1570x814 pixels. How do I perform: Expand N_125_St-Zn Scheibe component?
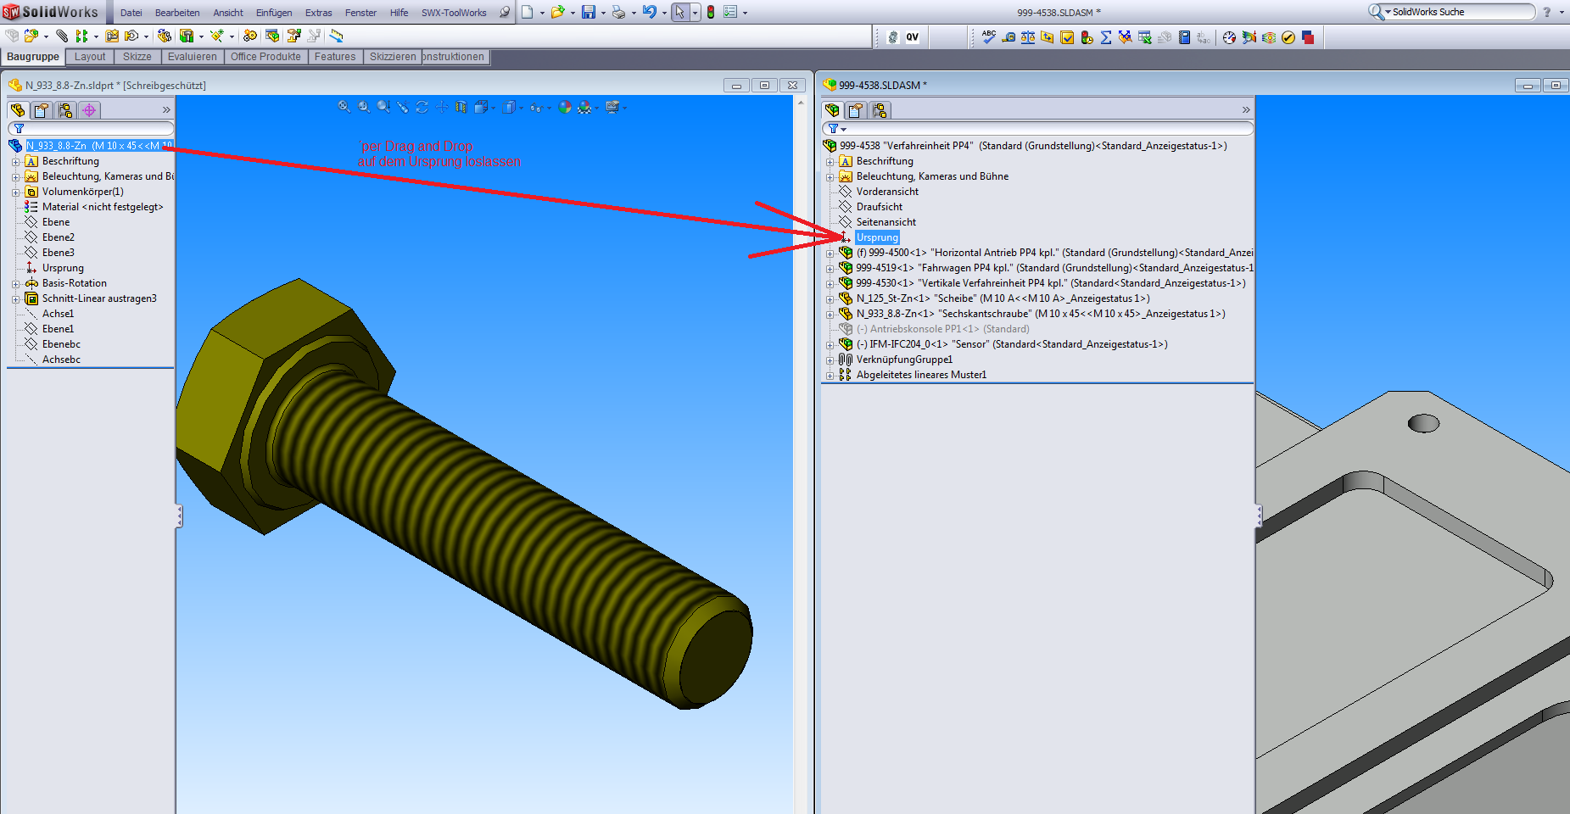click(830, 298)
